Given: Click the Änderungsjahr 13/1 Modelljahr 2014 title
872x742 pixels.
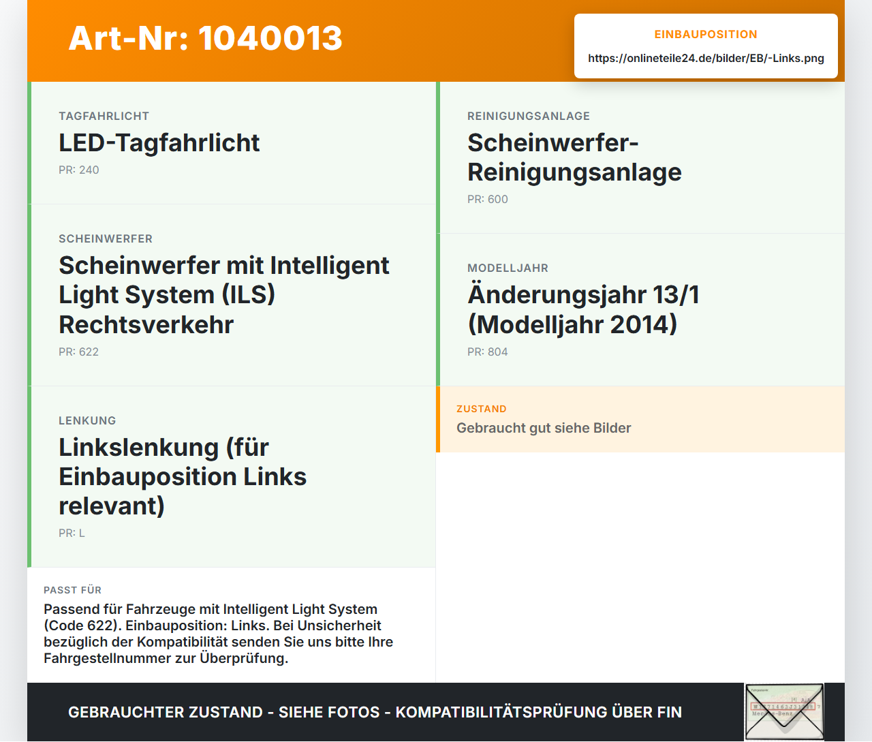Looking at the screenshot, I should [583, 309].
